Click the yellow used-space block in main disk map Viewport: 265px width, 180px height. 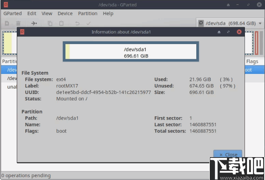coord(8,43)
